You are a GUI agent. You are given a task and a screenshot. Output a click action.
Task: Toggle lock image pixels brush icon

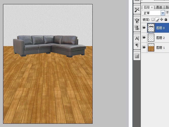(157, 19)
